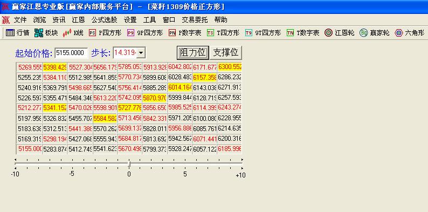Select highlighted cell 5341.152
This screenshot has height=212, width=428.
[x=54, y=108]
